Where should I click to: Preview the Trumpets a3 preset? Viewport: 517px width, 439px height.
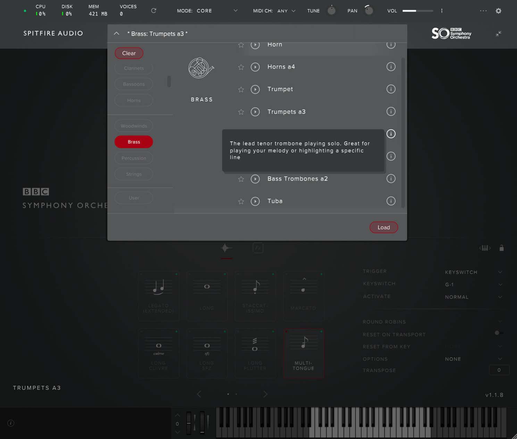pos(255,112)
